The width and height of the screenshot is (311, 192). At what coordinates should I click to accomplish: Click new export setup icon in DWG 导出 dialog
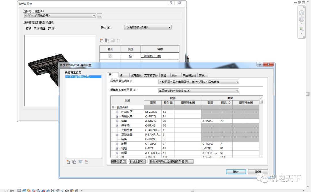point(102,41)
